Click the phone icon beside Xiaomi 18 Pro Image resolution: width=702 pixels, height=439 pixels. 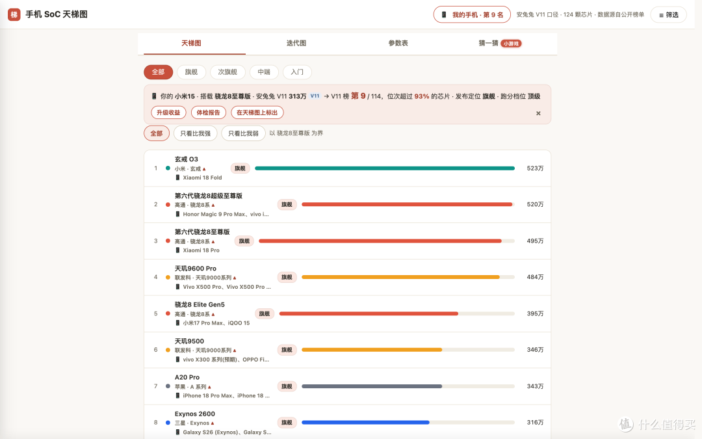click(x=177, y=250)
